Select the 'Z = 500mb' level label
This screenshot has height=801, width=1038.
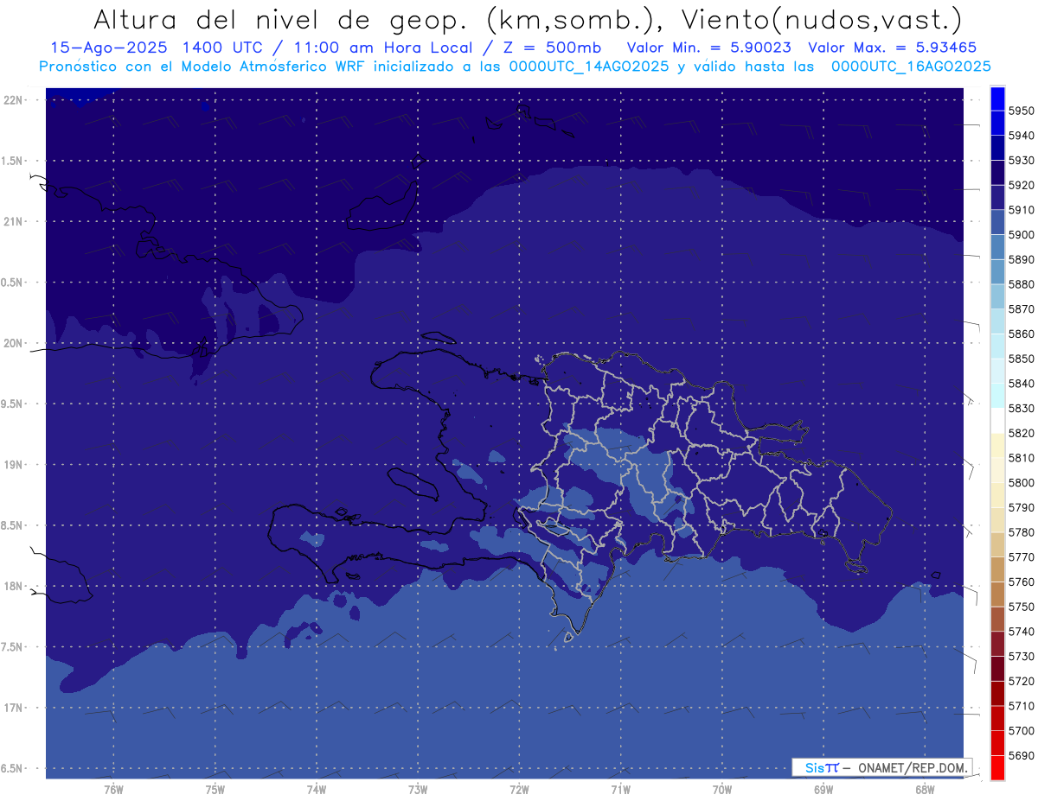[553, 48]
